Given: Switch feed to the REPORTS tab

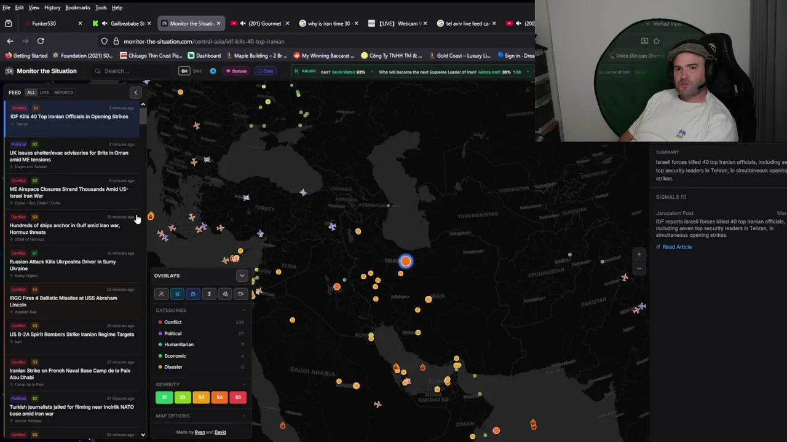Looking at the screenshot, I should (63, 93).
